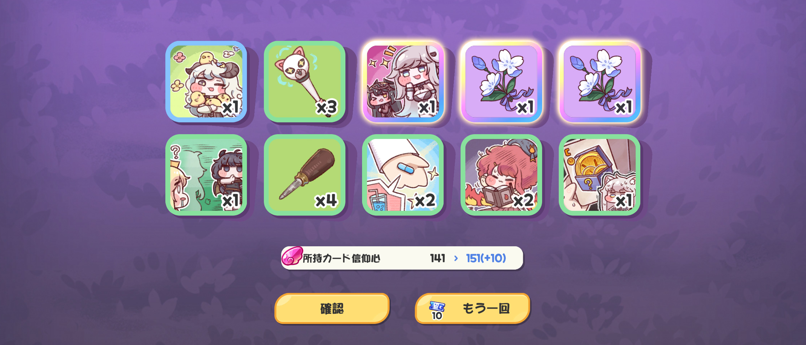
Task: Tap the cat-head wand item x3
Action: coord(304,81)
